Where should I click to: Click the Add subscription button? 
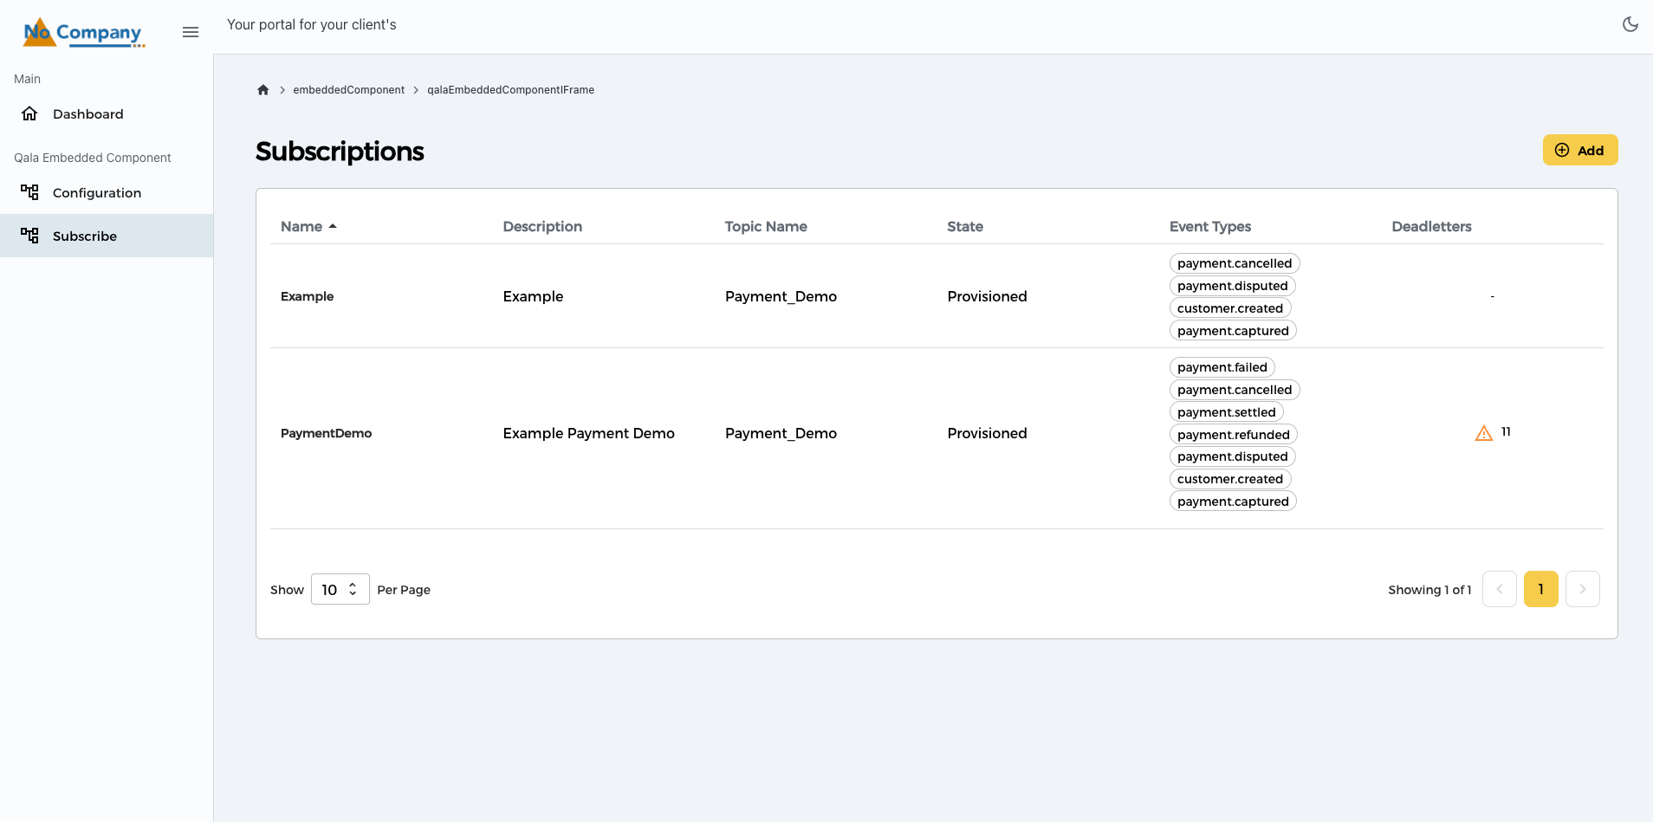[x=1579, y=150]
